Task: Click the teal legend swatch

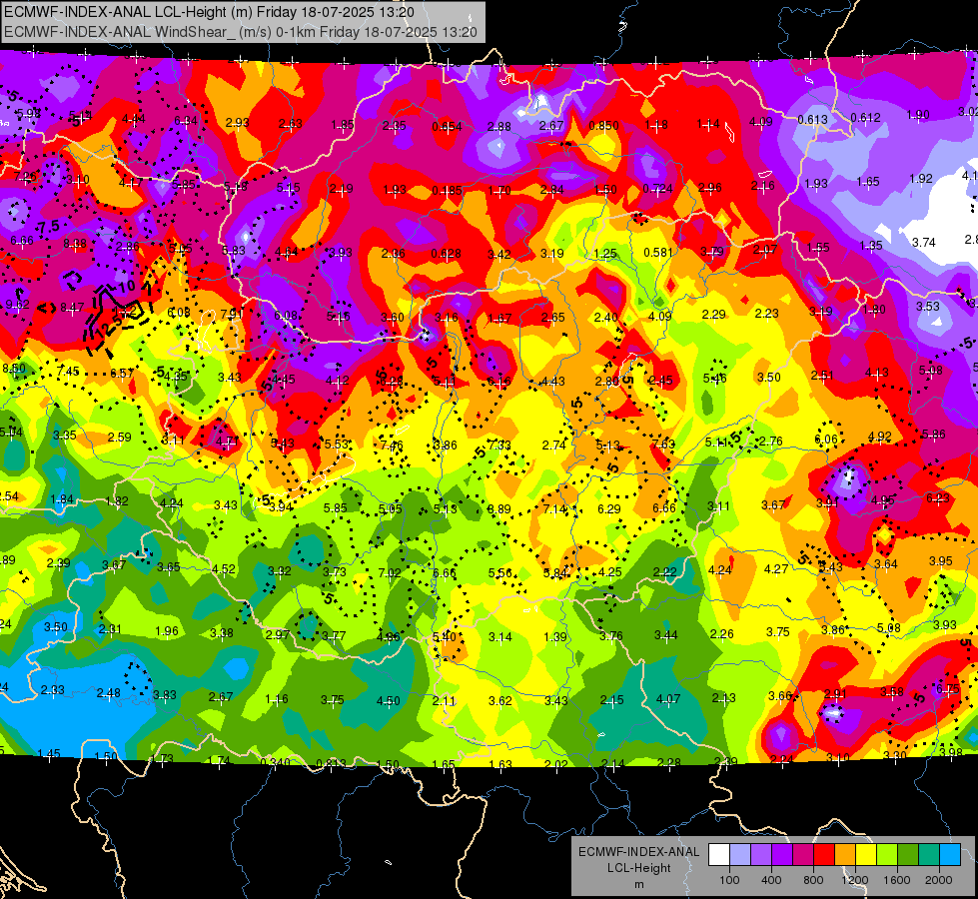Action: pyautogui.click(x=929, y=855)
